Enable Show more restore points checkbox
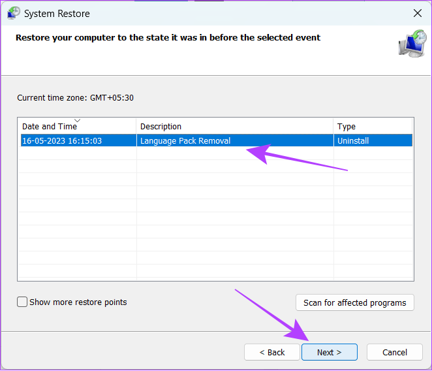This screenshot has width=432, height=371. tap(22, 302)
